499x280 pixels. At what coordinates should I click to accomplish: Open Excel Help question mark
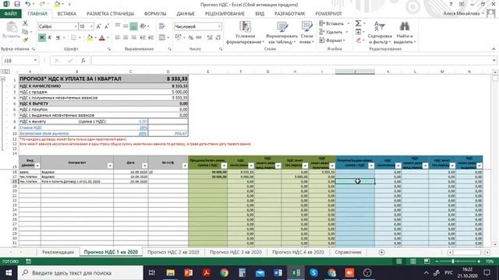point(451,4)
